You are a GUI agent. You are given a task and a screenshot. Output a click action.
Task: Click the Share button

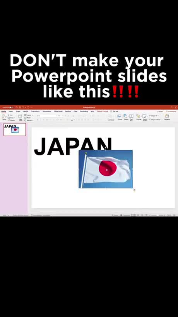coord(160,111)
